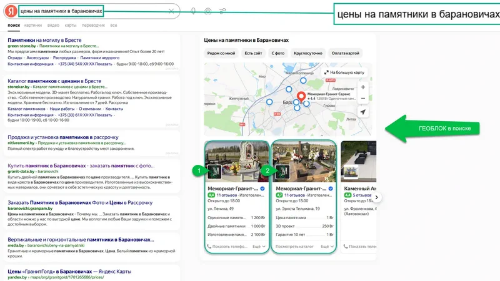The width and height of the screenshot is (500, 281).
Task: Toggle the 'Есть сайт' filter chip
Action: click(x=253, y=53)
